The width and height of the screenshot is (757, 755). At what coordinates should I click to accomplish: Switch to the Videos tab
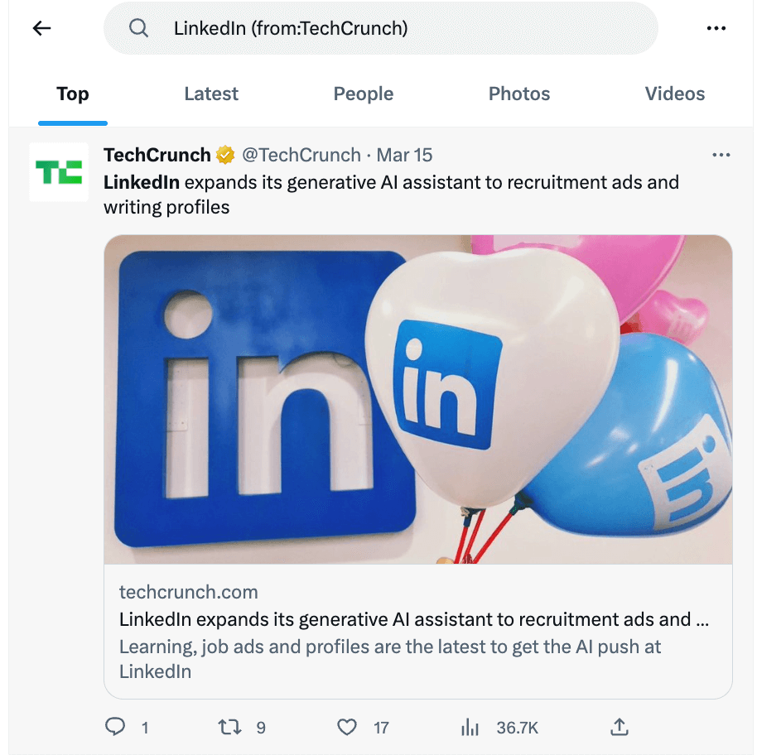(675, 94)
